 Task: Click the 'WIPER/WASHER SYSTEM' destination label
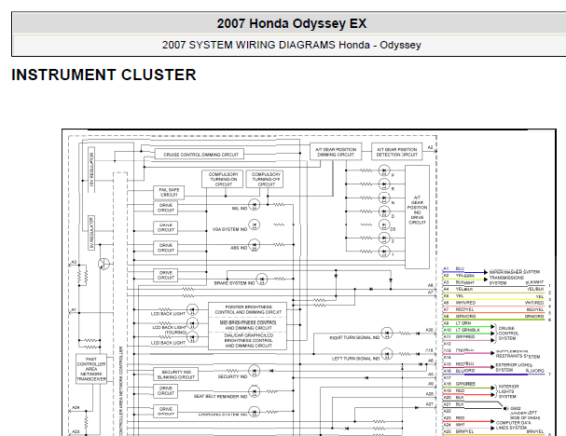[515, 272]
